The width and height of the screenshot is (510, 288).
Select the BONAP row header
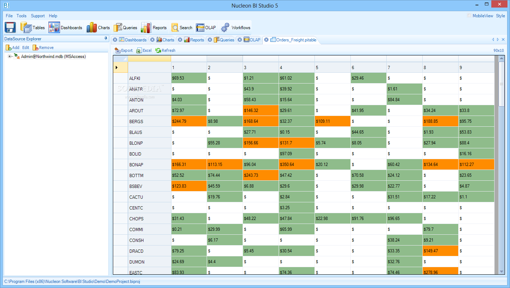tap(150, 165)
